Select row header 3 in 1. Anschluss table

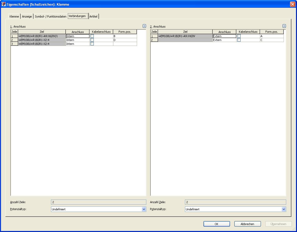(x=14, y=44)
